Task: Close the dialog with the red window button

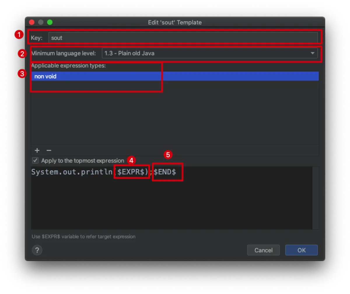Action: (x=32, y=22)
